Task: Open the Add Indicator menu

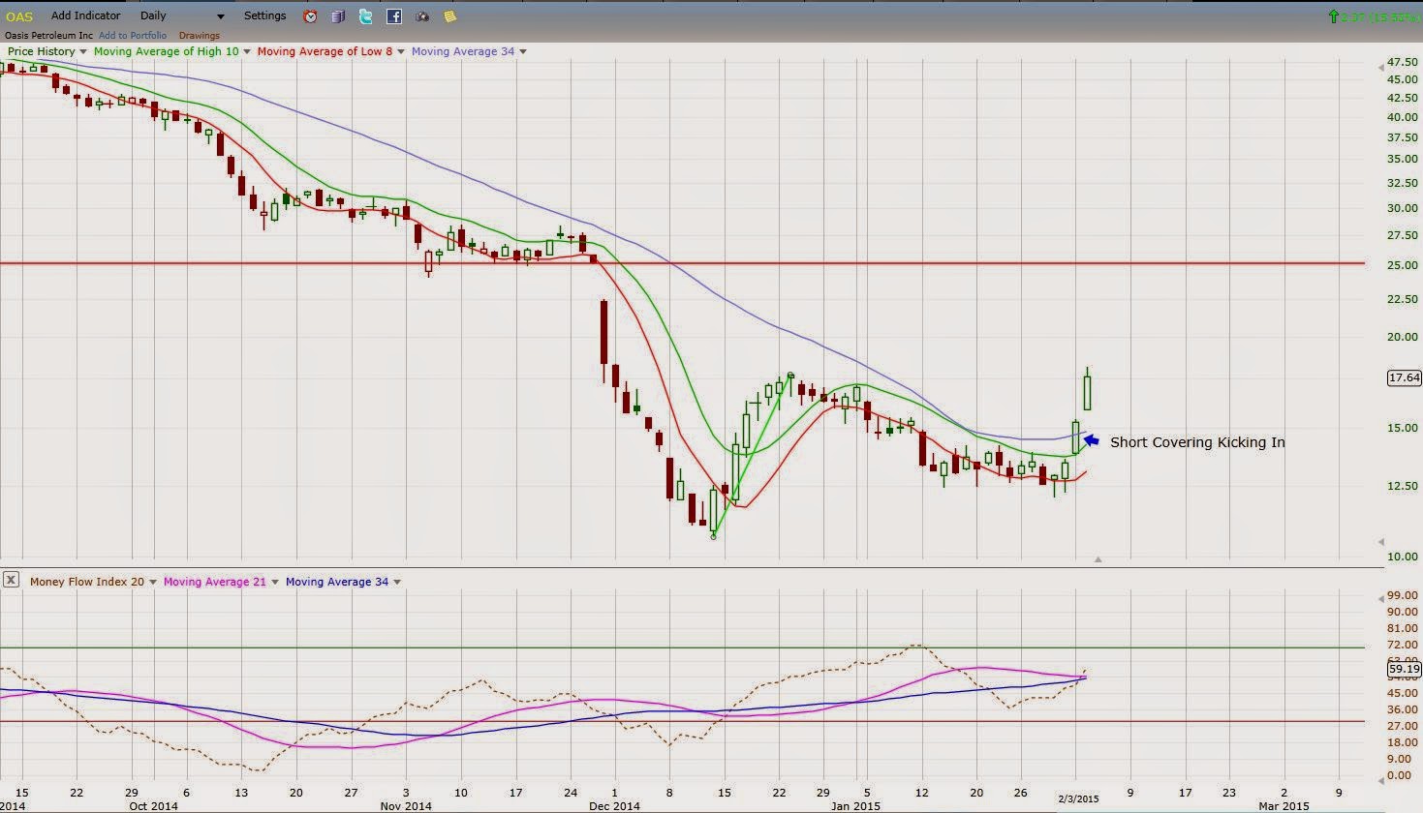Action: pyautogui.click(x=85, y=15)
